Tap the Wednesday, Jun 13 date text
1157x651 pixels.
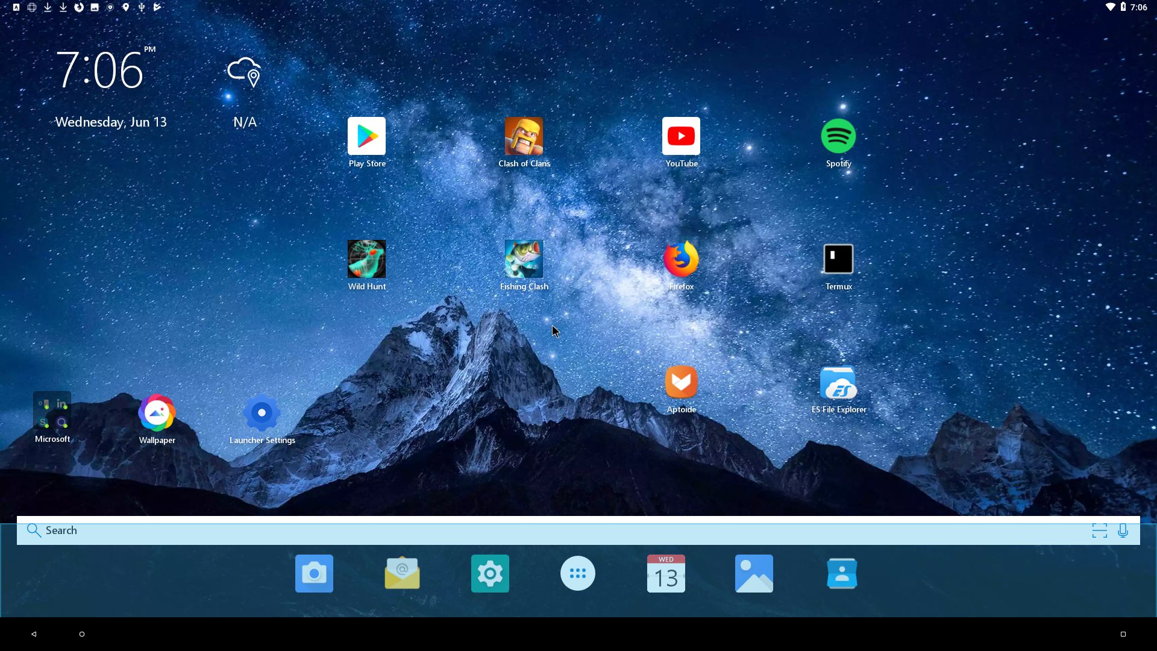[111, 122]
